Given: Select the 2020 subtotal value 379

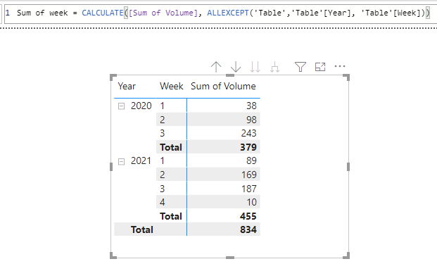Looking at the screenshot, I should (x=248, y=147).
